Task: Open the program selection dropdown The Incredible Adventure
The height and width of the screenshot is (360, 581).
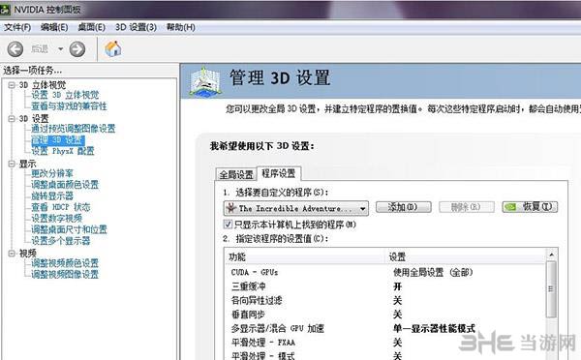Action: [x=296, y=208]
